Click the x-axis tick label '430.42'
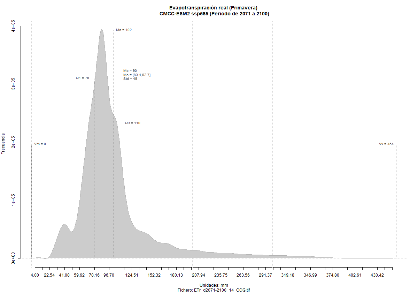The height and width of the screenshot is (293, 418). click(x=377, y=275)
